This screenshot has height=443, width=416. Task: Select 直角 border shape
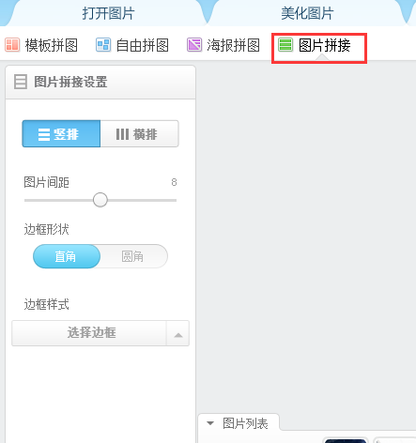67,256
